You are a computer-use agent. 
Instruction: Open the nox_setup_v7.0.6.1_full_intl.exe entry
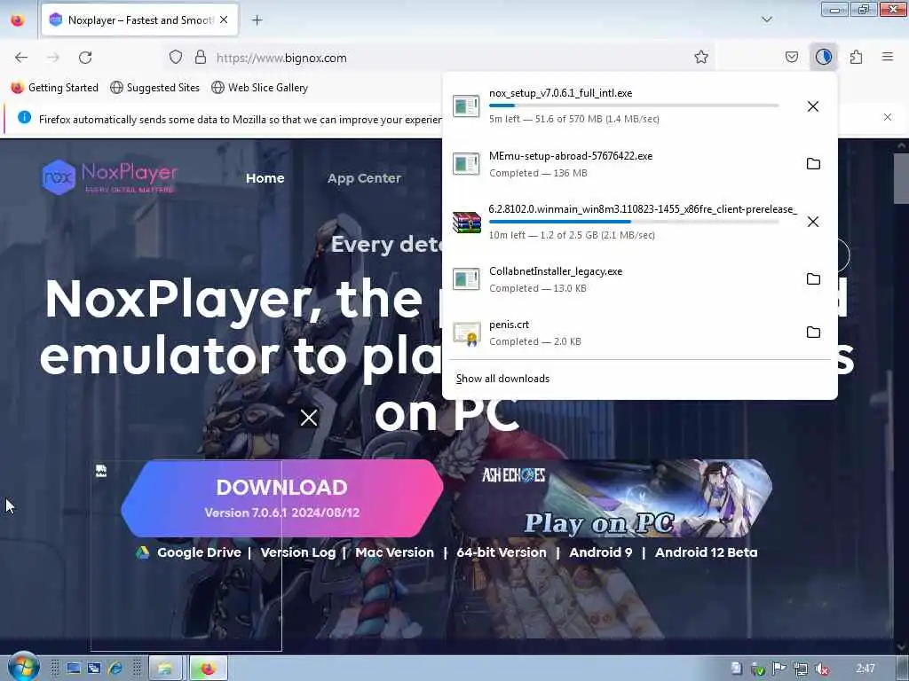click(x=620, y=106)
